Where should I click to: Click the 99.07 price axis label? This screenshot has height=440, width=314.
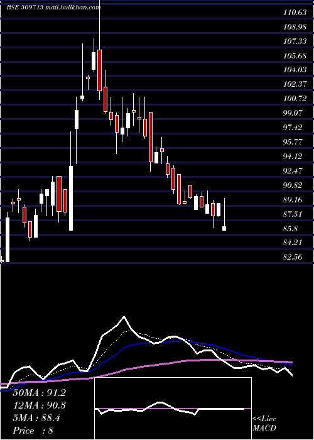pos(293,113)
